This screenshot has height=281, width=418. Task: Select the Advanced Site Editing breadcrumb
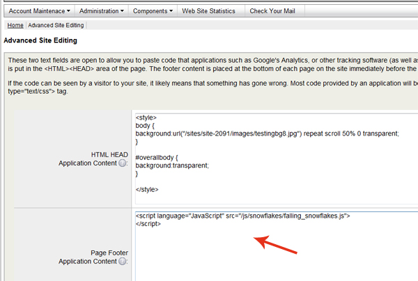coord(56,25)
